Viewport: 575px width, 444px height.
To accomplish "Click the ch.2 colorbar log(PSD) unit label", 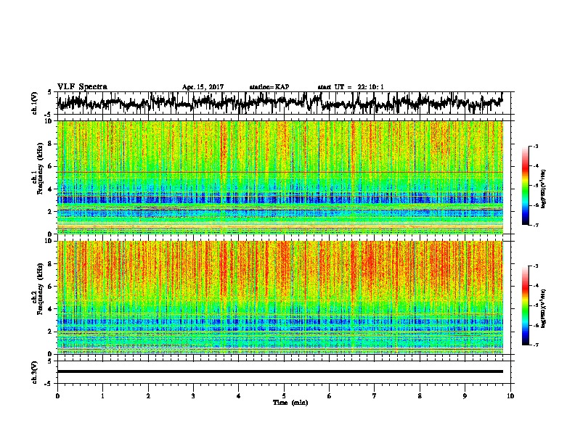I will (x=544, y=308).
